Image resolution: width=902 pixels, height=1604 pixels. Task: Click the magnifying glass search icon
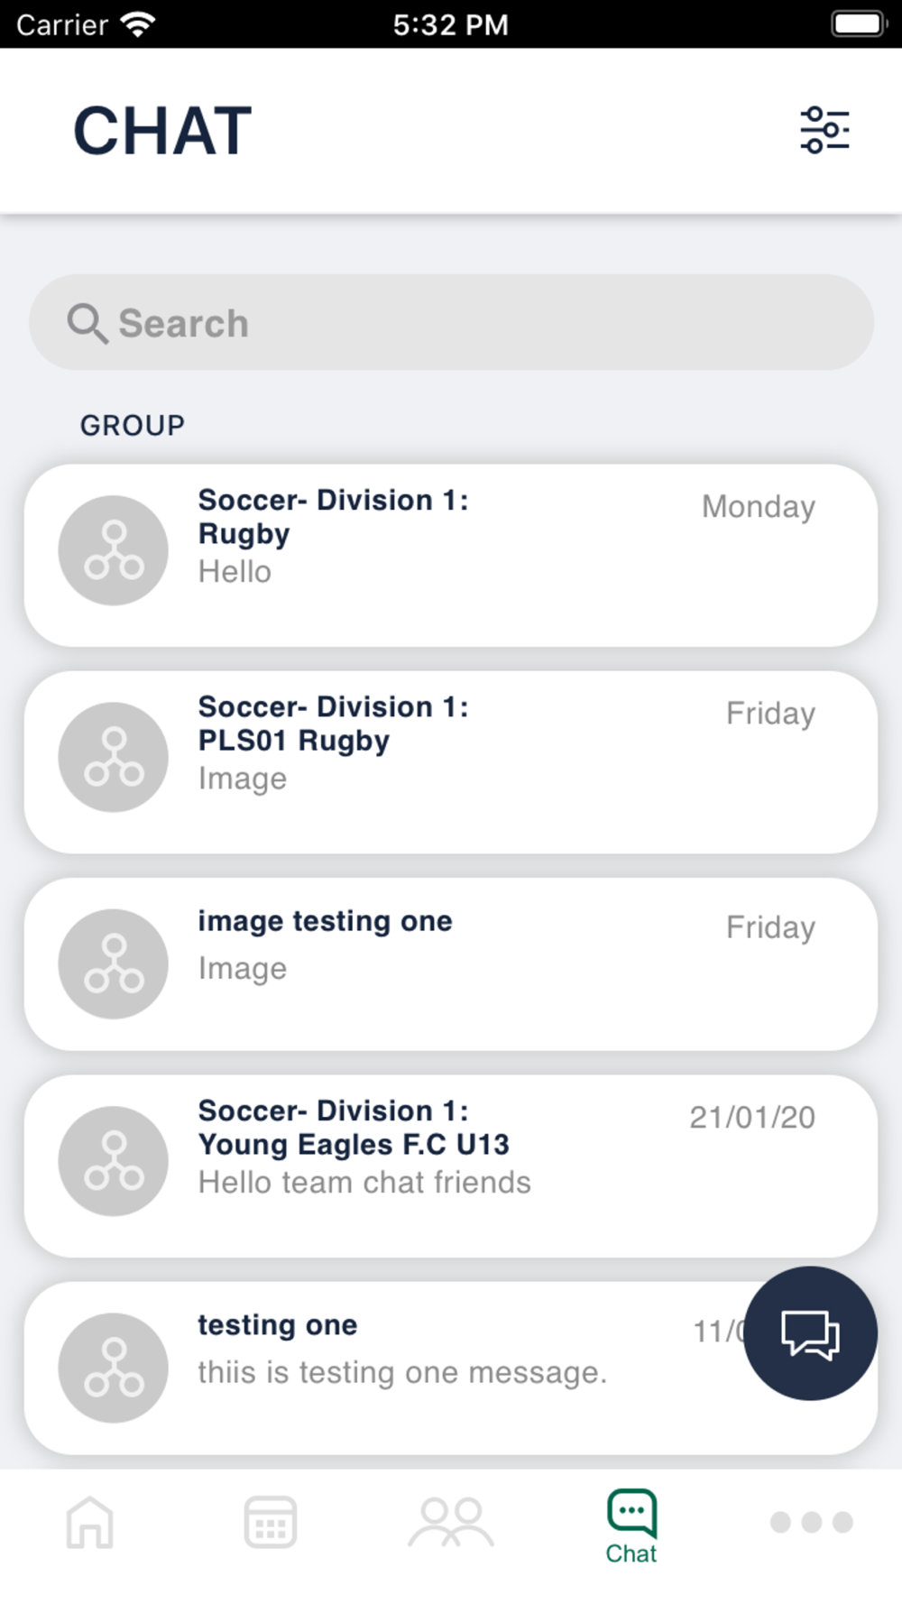(x=87, y=324)
